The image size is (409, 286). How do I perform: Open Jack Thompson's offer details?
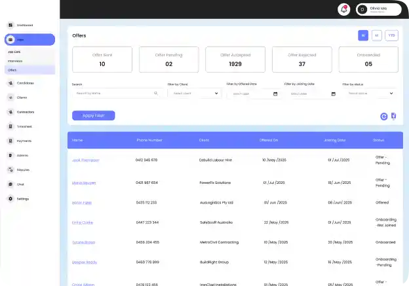click(x=86, y=160)
